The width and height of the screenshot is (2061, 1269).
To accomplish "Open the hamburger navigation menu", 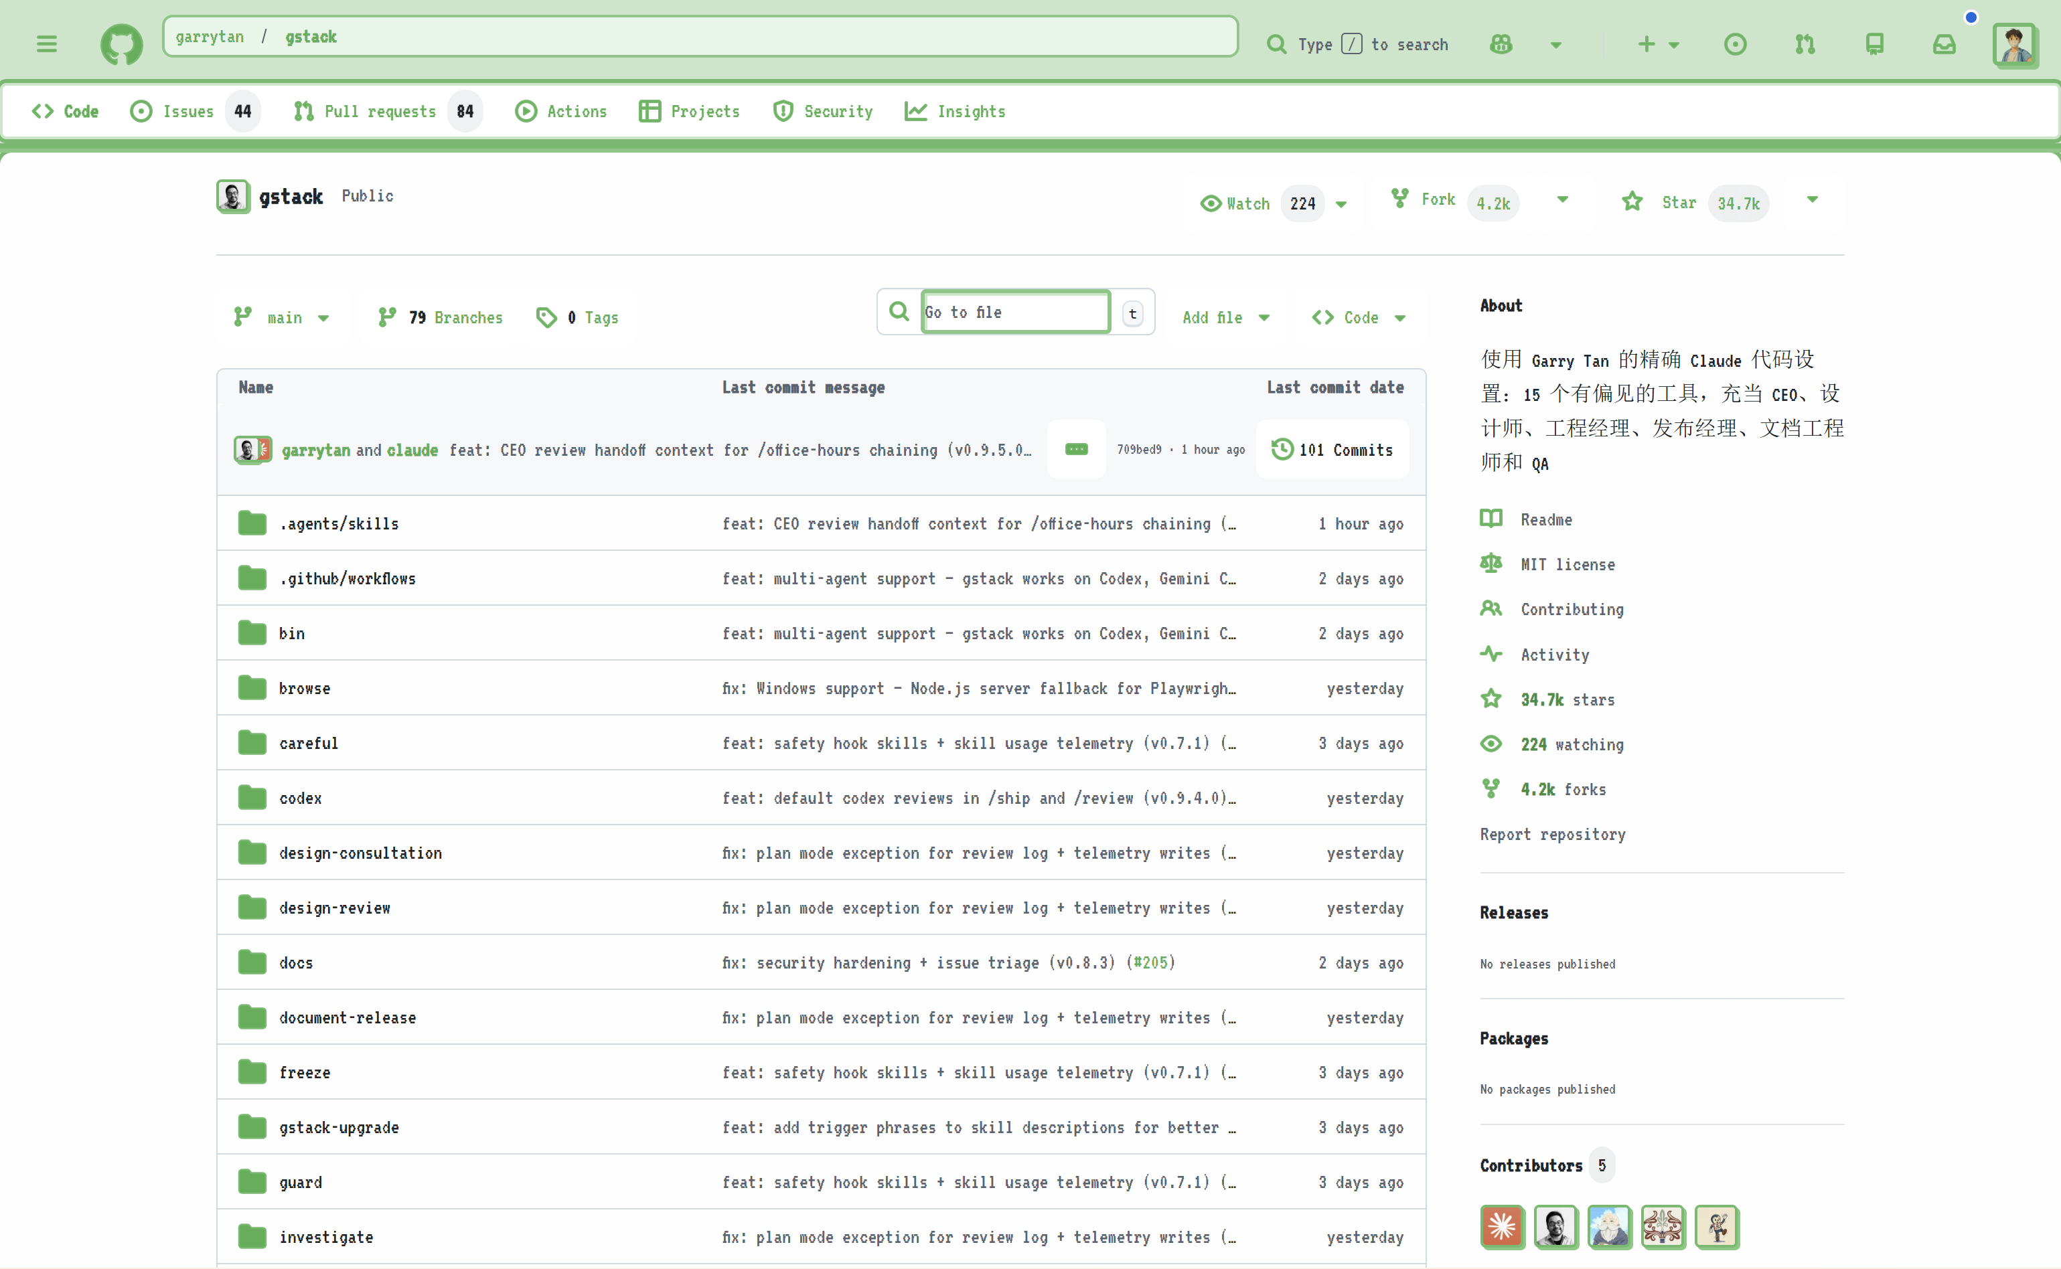I will pyautogui.click(x=47, y=44).
